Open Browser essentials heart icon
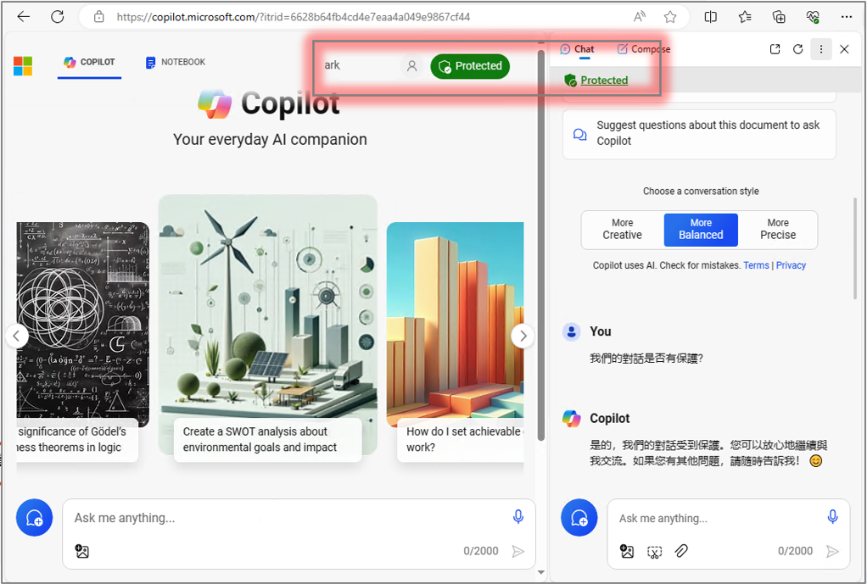Image resolution: width=867 pixels, height=584 pixels. pyautogui.click(x=812, y=17)
